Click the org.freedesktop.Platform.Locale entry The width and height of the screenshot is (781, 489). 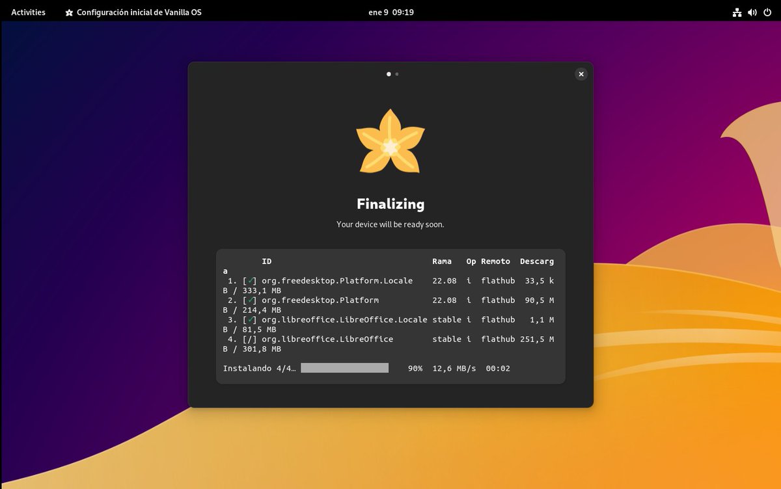[337, 281]
